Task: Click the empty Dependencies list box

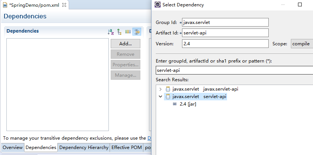Action: (57, 85)
